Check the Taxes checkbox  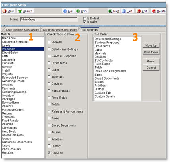point(49,118)
